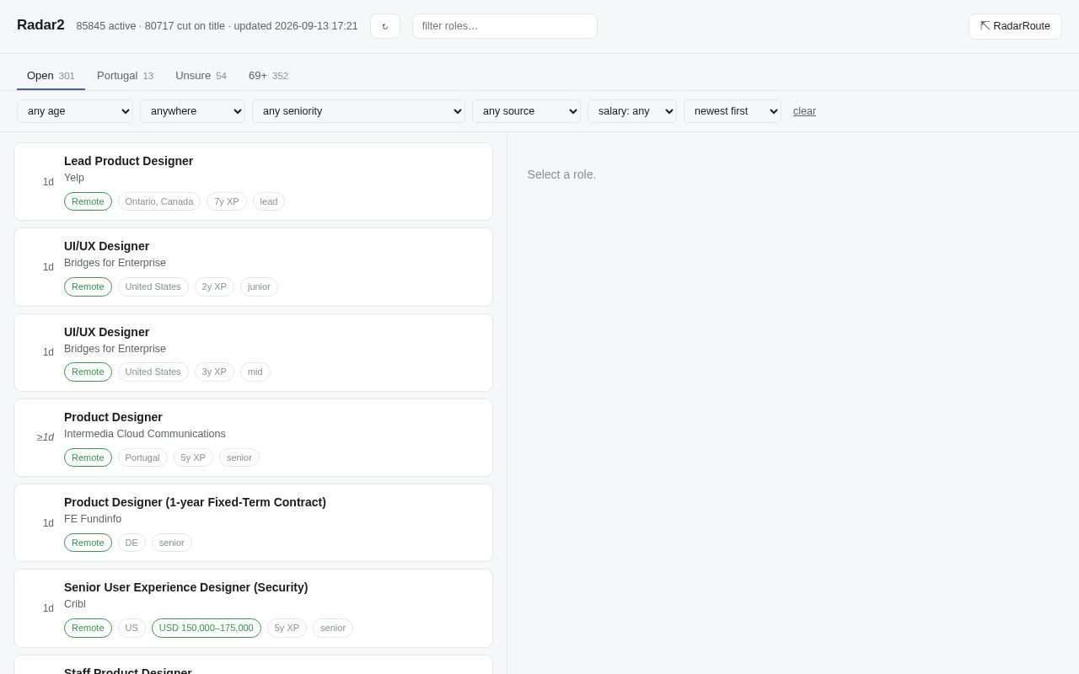Open UI/UX Designer mid role card
Image resolution: width=1079 pixels, height=674 pixels.
pos(253,352)
